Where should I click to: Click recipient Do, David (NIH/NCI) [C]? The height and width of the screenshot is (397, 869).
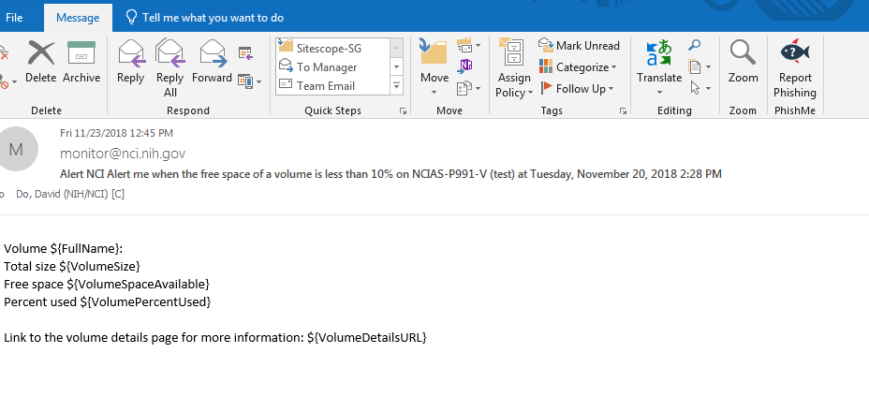pyautogui.click(x=70, y=194)
